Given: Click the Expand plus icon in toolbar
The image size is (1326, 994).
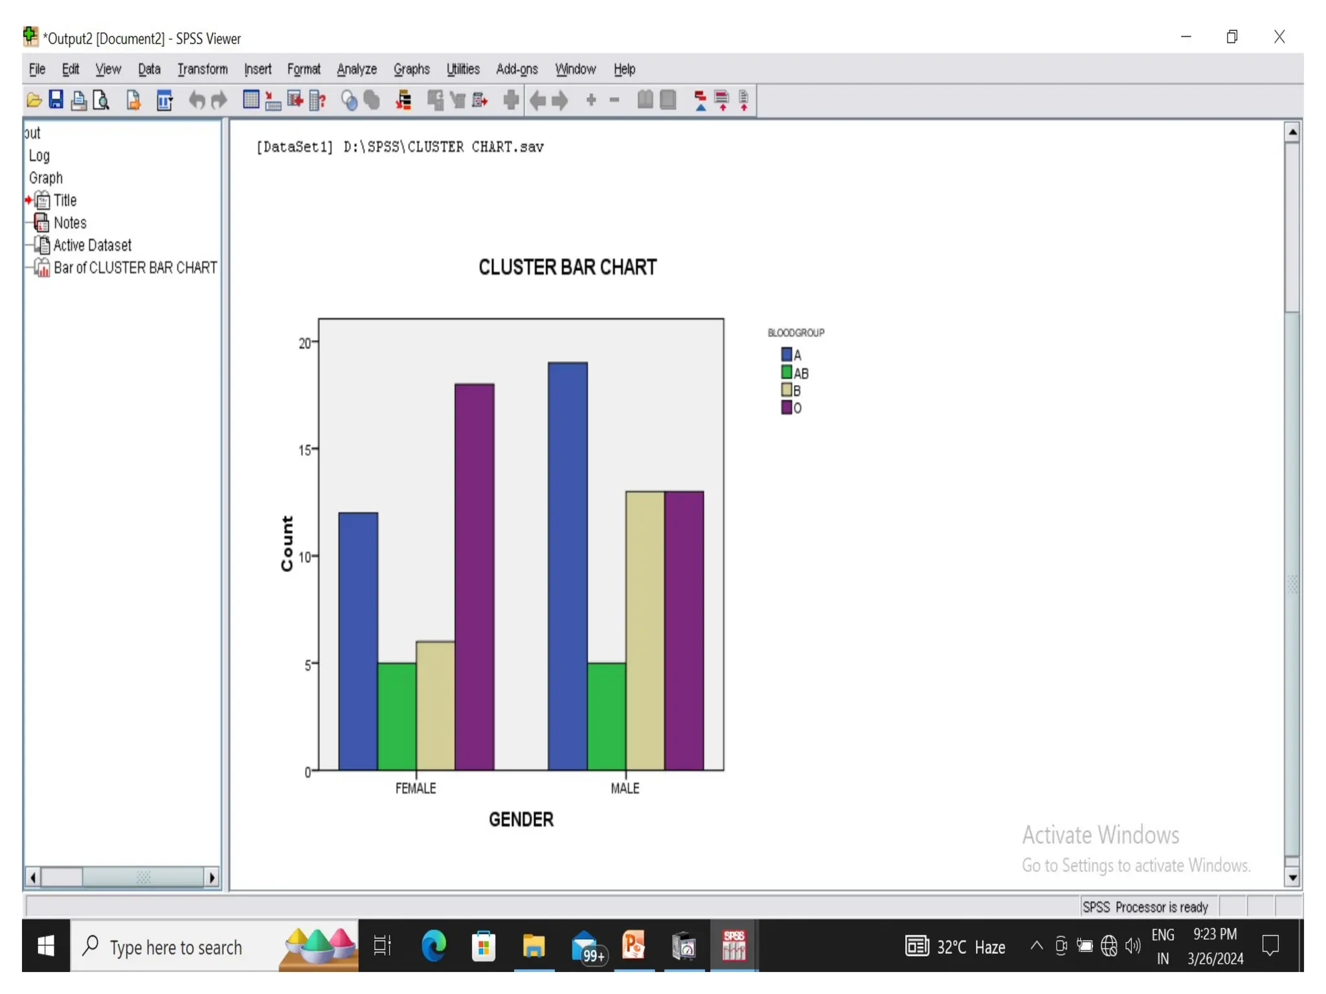Looking at the screenshot, I should point(590,100).
